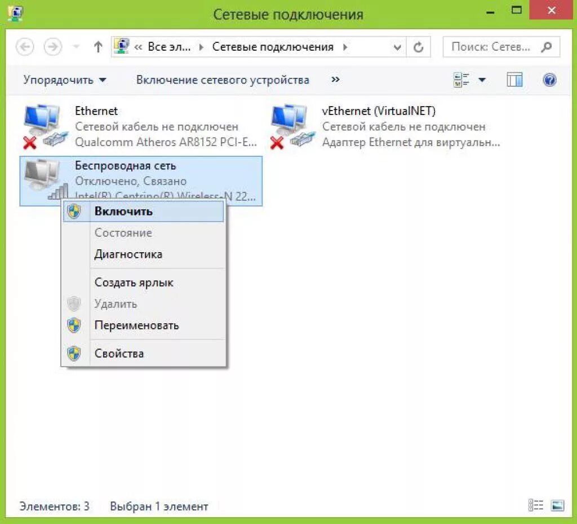Viewport: 577px width, 524px height.
Task: Select the Ethernet adapter icon
Action: [42, 121]
